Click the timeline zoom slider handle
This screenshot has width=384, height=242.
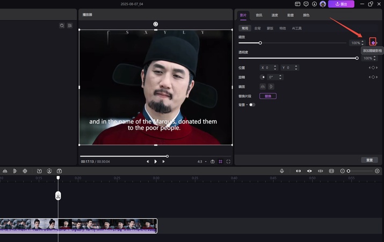pyautogui.click(x=349, y=171)
